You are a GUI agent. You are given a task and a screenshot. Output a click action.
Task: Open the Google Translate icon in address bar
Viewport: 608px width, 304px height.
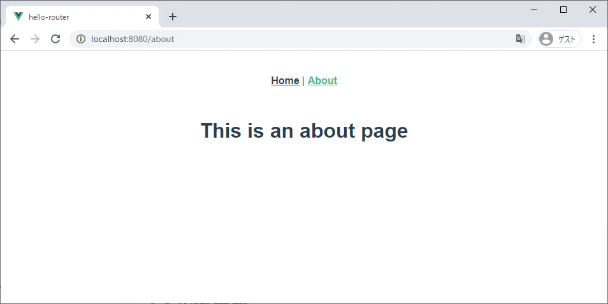520,39
